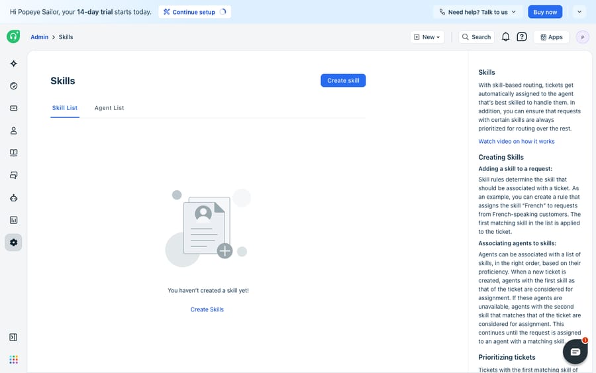The image size is (596, 373).
Task: Switch to the Skill List tab
Action: click(65, 108)
